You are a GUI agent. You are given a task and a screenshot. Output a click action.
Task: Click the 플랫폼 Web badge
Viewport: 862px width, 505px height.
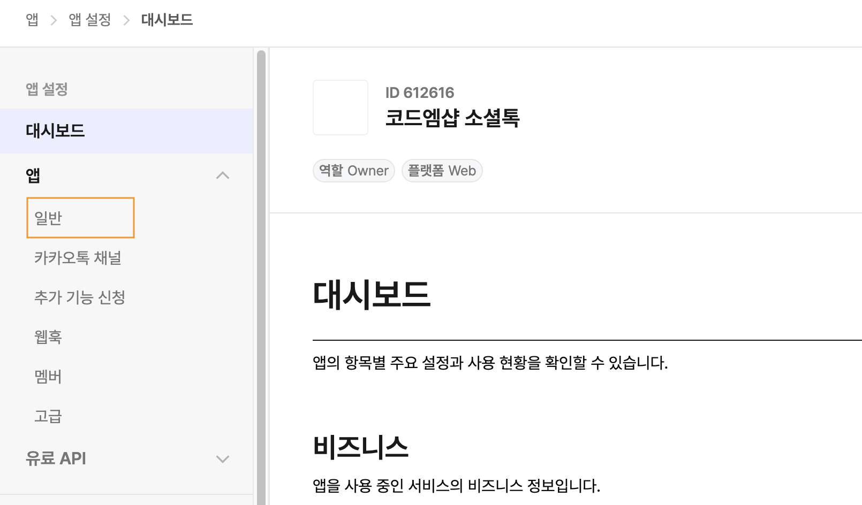442,171
